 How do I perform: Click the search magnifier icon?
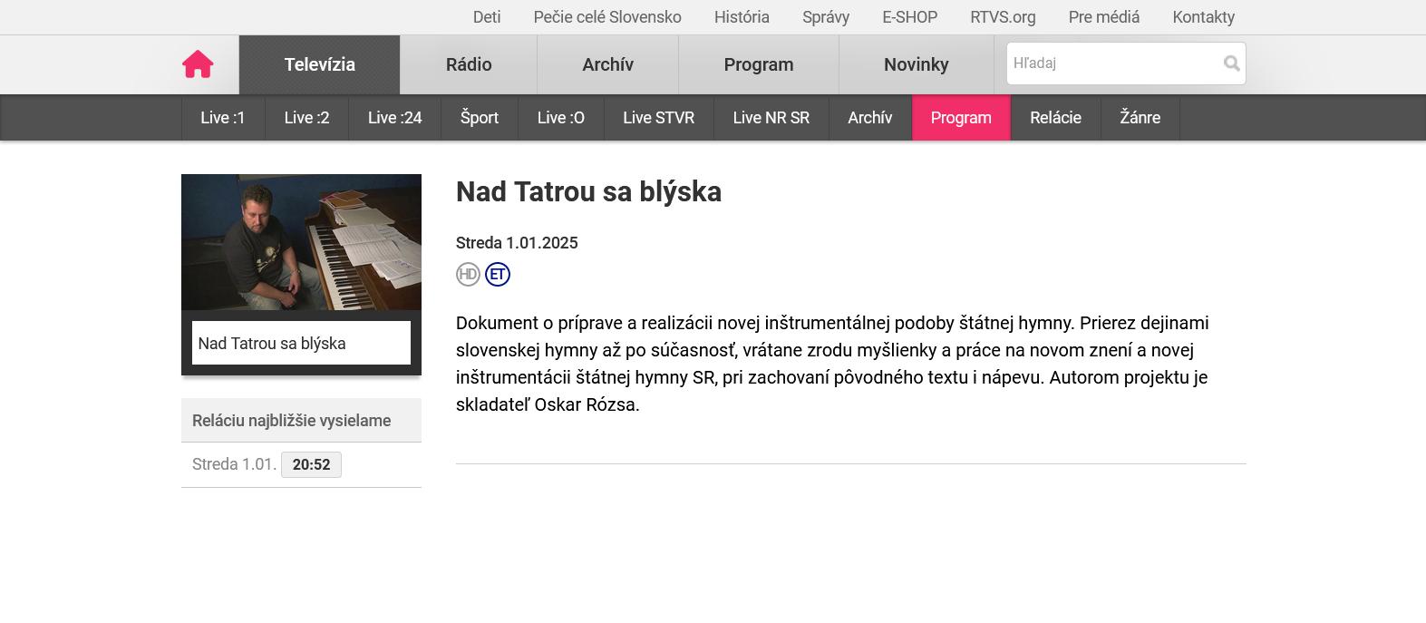[x=1231, y=63]
